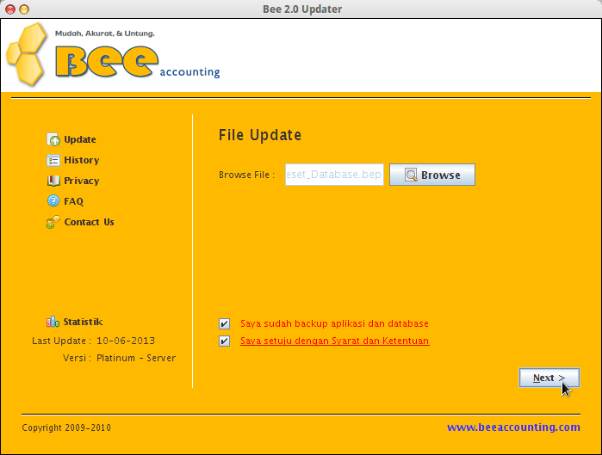Click the Browse File path field
This screenshot has height=455, width=602.
(334, 175)
